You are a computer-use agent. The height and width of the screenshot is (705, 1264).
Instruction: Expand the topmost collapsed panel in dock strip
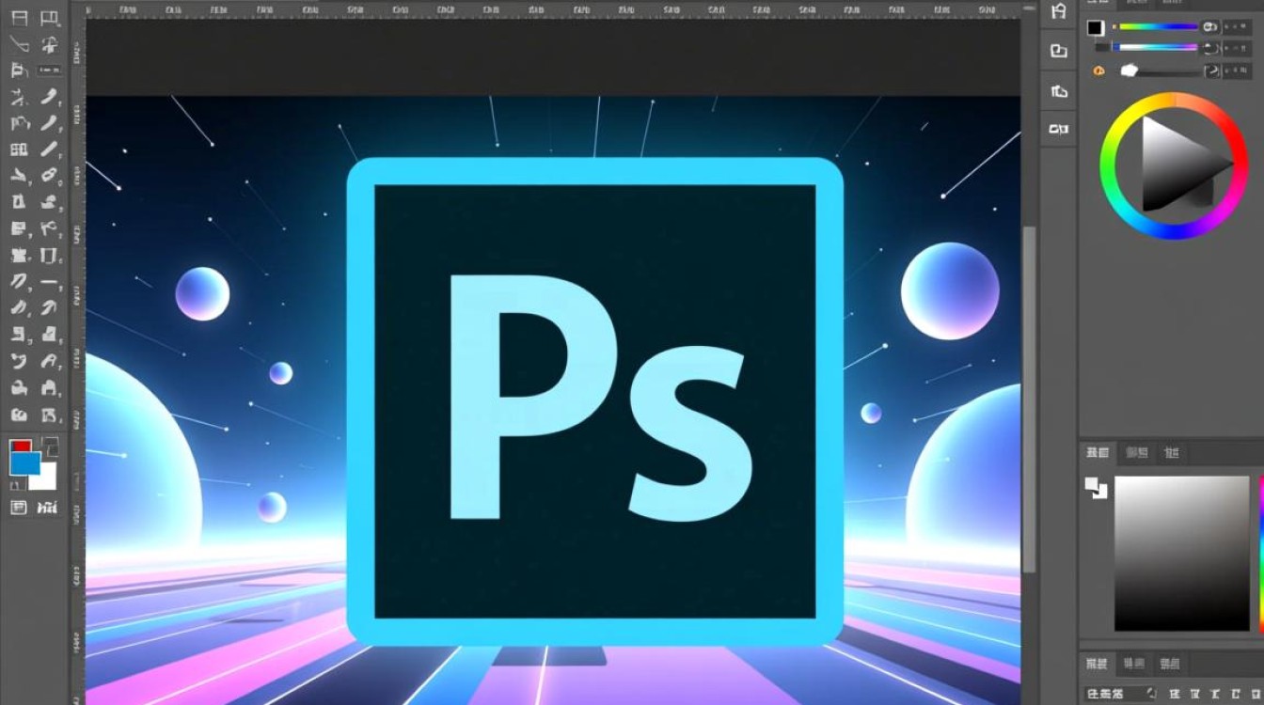click(1059, 12)
